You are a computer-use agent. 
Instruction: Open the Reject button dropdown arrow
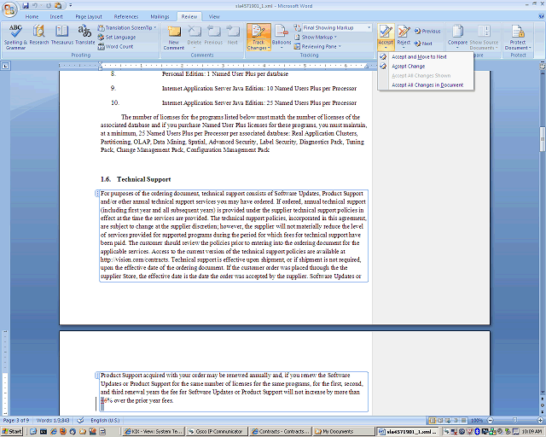[404, 48]
